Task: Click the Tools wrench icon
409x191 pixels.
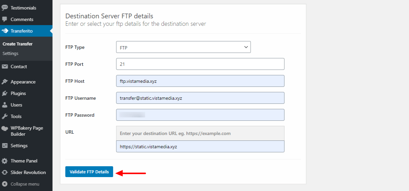Action: tap(5, 116)
